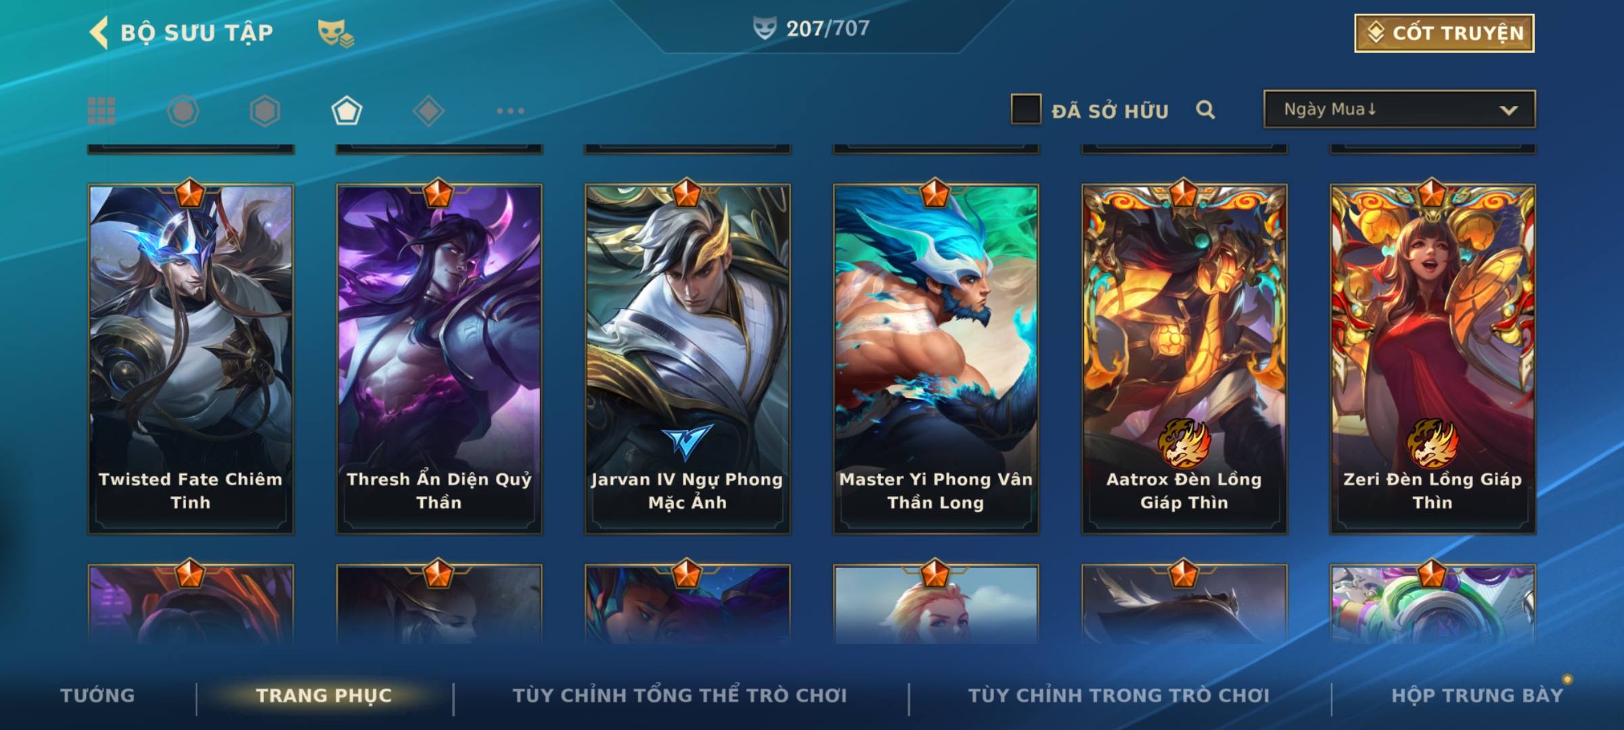Click the search magnifier icon
Image resolution: width=1624 pixels, height=730 pixels.
pyautogui.click(x=1205, y=109)
